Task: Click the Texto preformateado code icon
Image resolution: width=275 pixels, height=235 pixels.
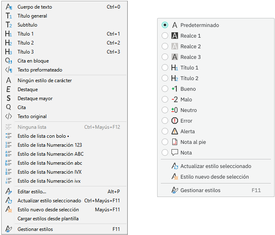Action: coord(9,70)
